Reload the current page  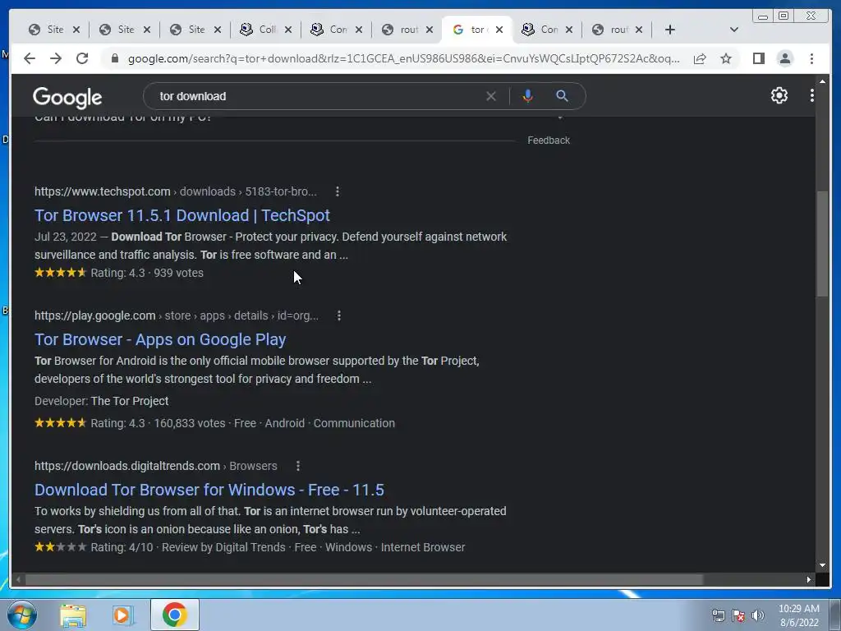pos(82,58)
